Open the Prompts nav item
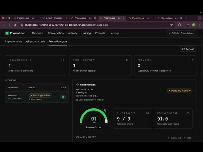The width and height of the screenshot is (203, 152). [100, 33]
